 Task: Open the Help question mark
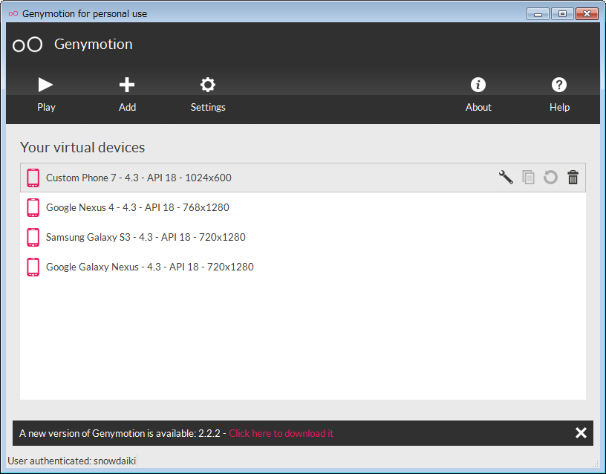pos(559,94)
